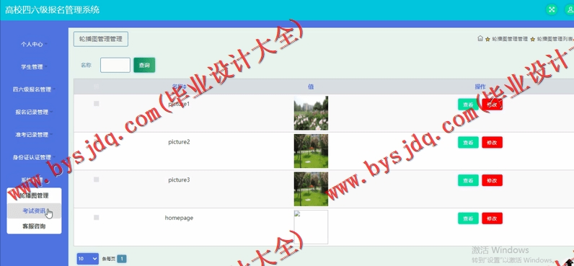Open 轮播图管理 submenu item
The width and height of the screenshot is (574, 266).
(34, 196)
